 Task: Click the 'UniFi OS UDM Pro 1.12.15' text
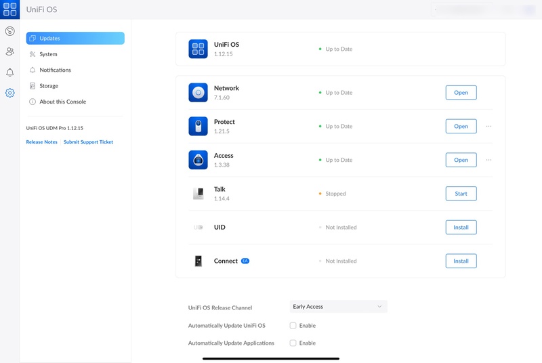pos(55,128)
